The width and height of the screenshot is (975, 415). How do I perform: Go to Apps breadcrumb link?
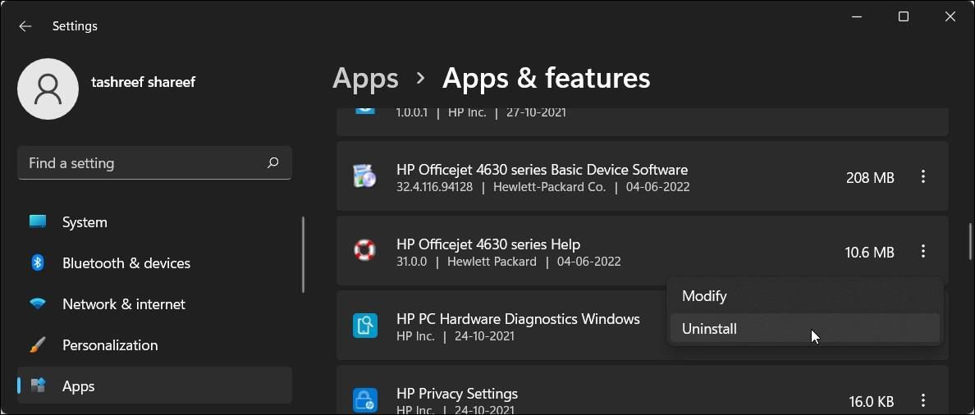pyautogui.click(x=365, y=78)
